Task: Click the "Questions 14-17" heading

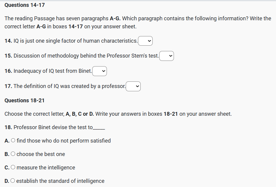Action: point(25,5)
